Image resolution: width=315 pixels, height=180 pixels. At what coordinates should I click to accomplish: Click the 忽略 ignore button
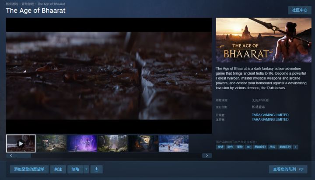[75, 169]
